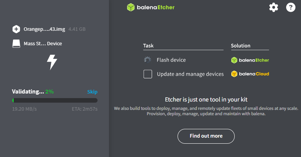301x157 pixels.
Task: Tick the Update and manage devices checkbox
Action: click(x=148, y=74)
